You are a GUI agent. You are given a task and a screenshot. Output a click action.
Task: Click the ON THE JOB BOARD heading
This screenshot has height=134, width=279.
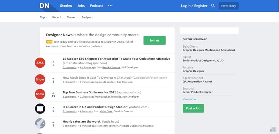[195, 39]
